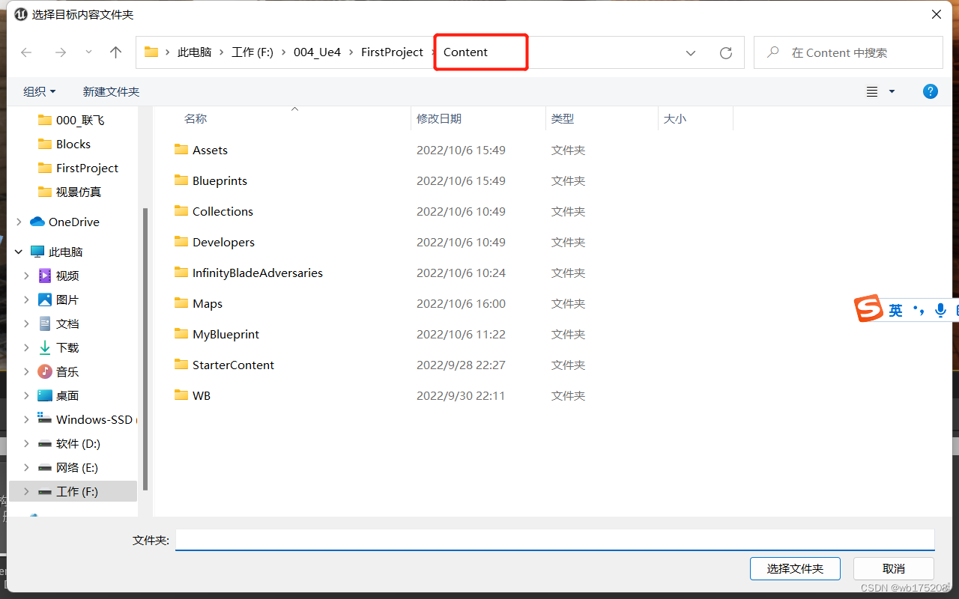Go forward using the Forward arrow
Viewport: 959px width, 599px height.
(x=61, y=52)
